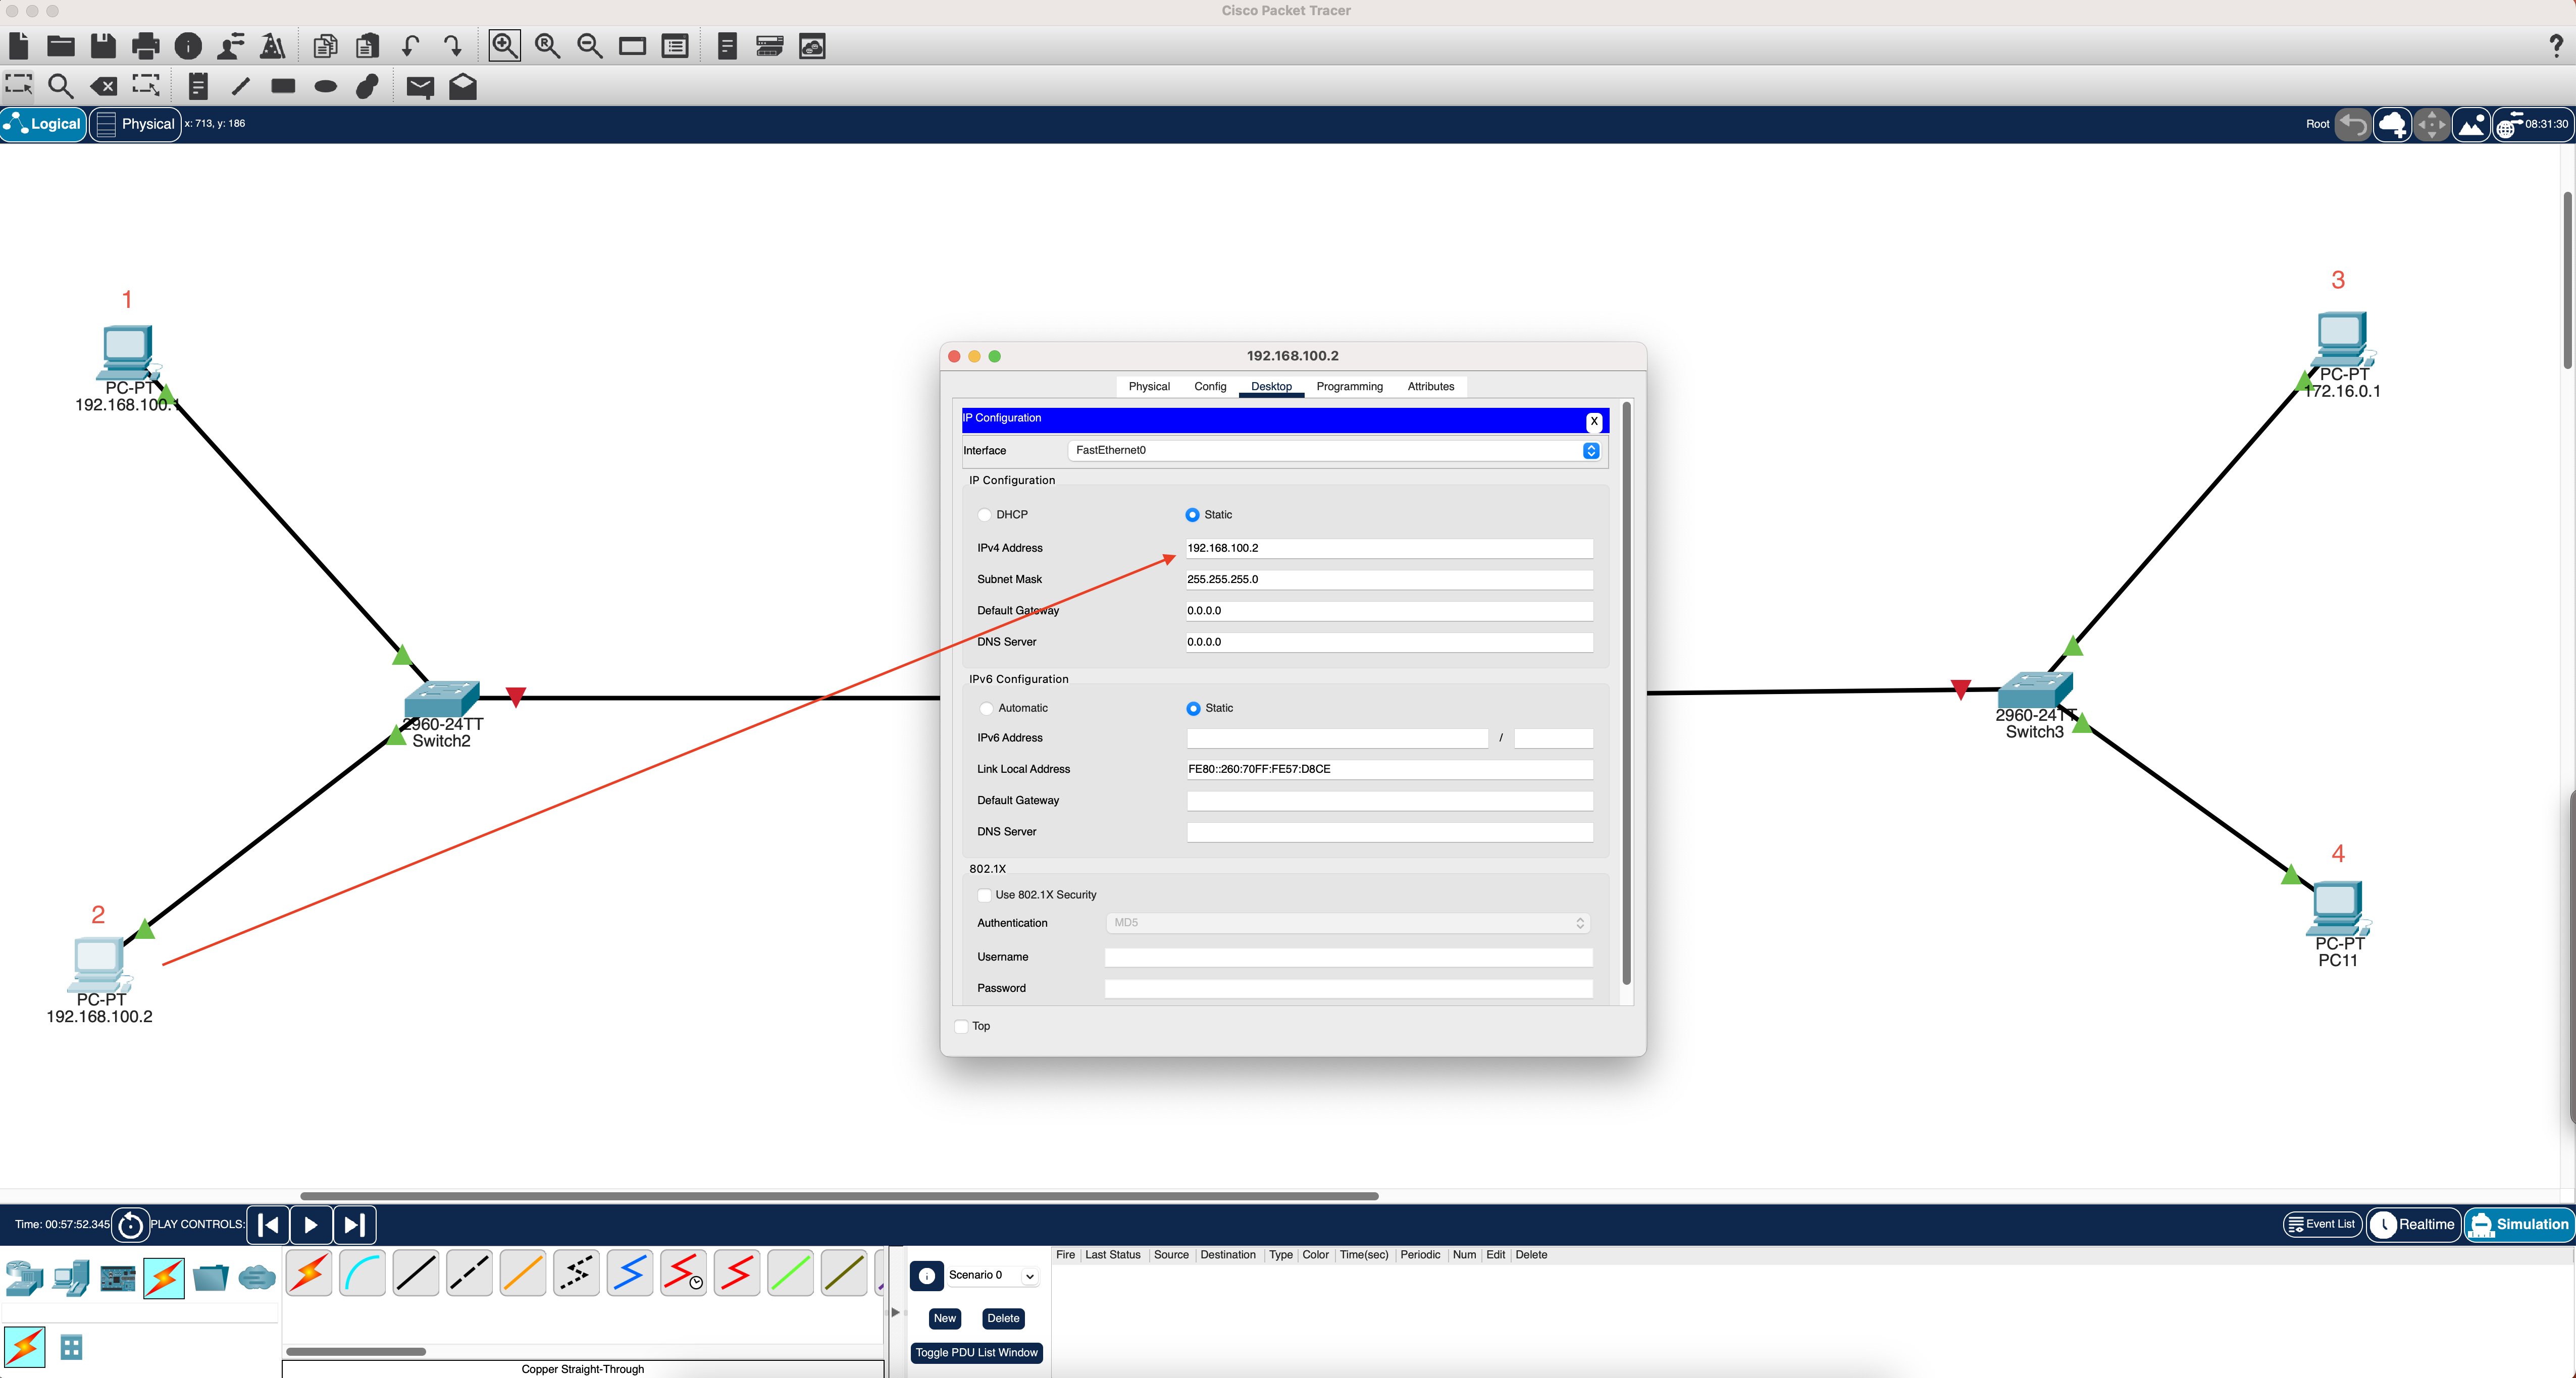
Task: Select the Inspect magnifier tool
Action: 61,87
